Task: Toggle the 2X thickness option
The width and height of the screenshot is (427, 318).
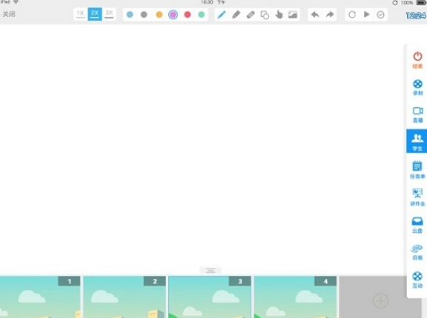Action: coord(95,14)
